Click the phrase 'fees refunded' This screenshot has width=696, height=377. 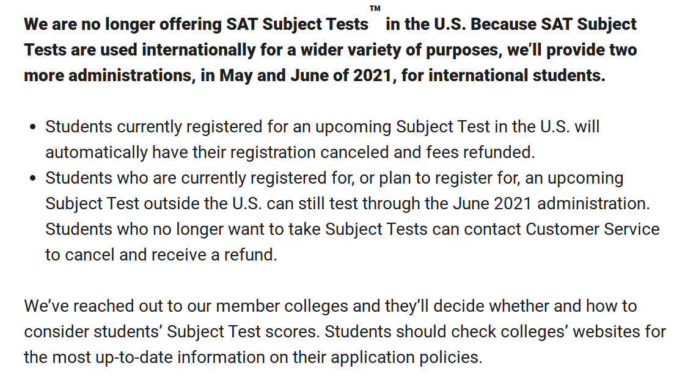[478, 153]
